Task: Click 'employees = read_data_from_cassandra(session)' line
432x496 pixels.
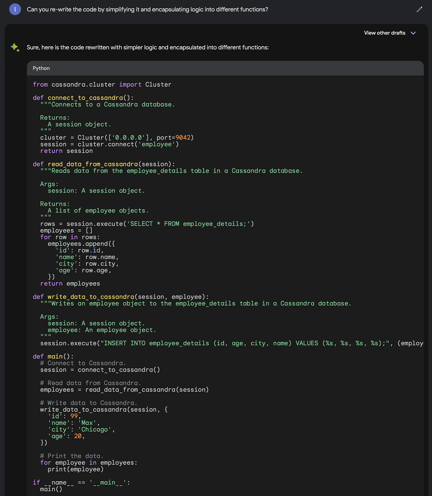Action: [x=124, y=390]
